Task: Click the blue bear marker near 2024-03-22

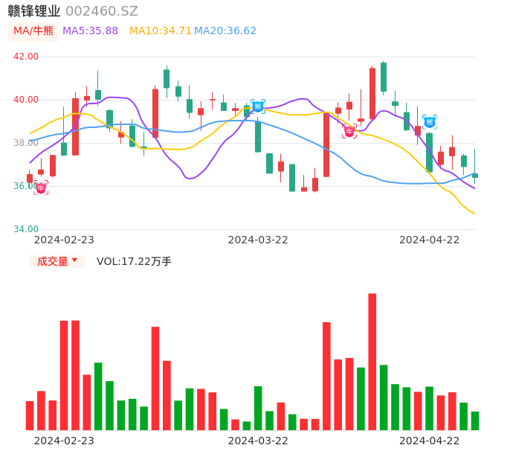Action: pyautogui.click(x=258, y=106)
